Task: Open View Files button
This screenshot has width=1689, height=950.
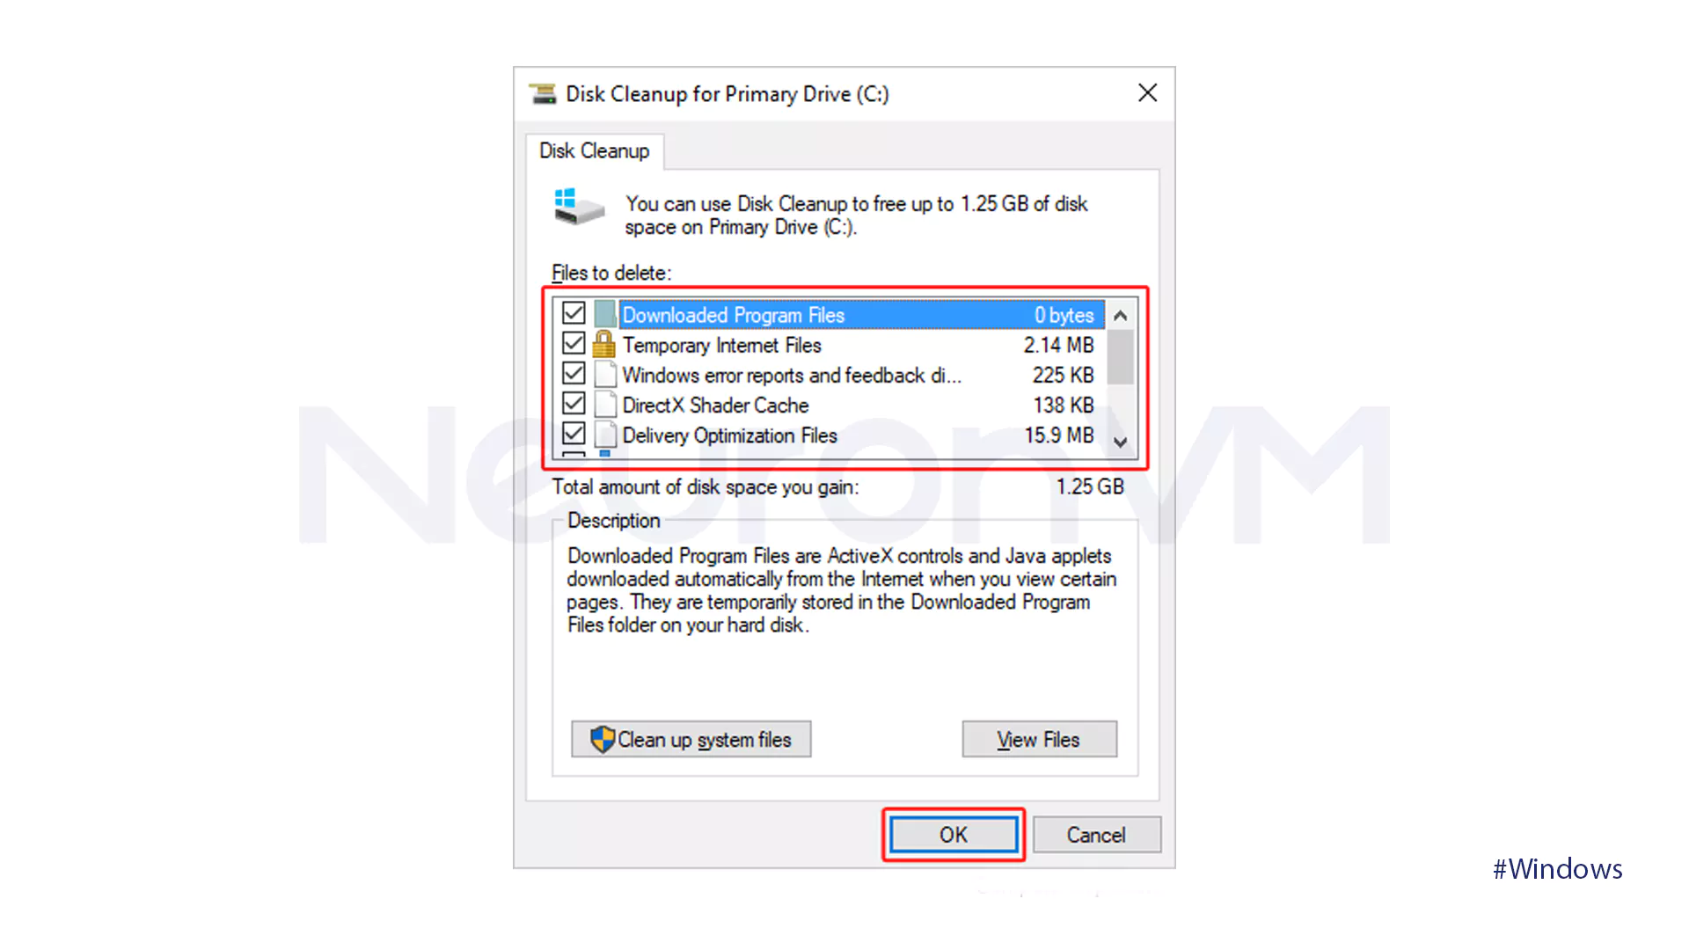Action: coord(1039,740)
